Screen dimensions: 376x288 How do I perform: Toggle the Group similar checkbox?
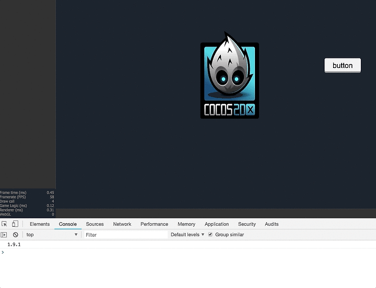click(x=210, y=235)
